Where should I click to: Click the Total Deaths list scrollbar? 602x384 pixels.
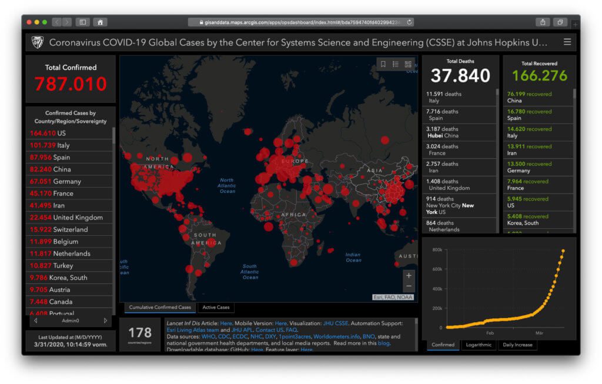[497, 92]
